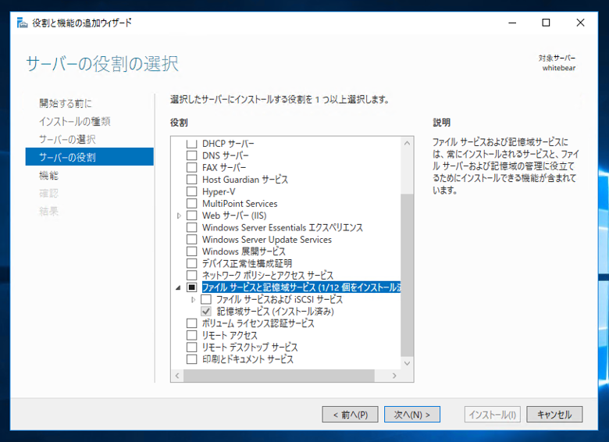609x442 pixels.
Task: Tick the Web サーバー (IIS) checkbox
Action: tap(191, 216)
